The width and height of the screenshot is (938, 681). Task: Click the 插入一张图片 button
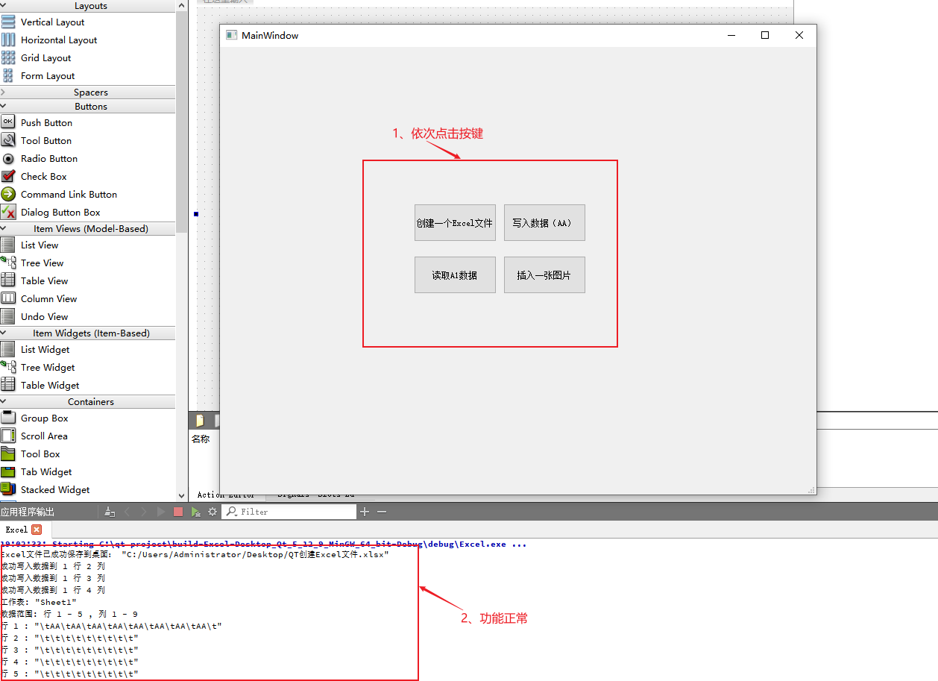click(x=544, y=274)
